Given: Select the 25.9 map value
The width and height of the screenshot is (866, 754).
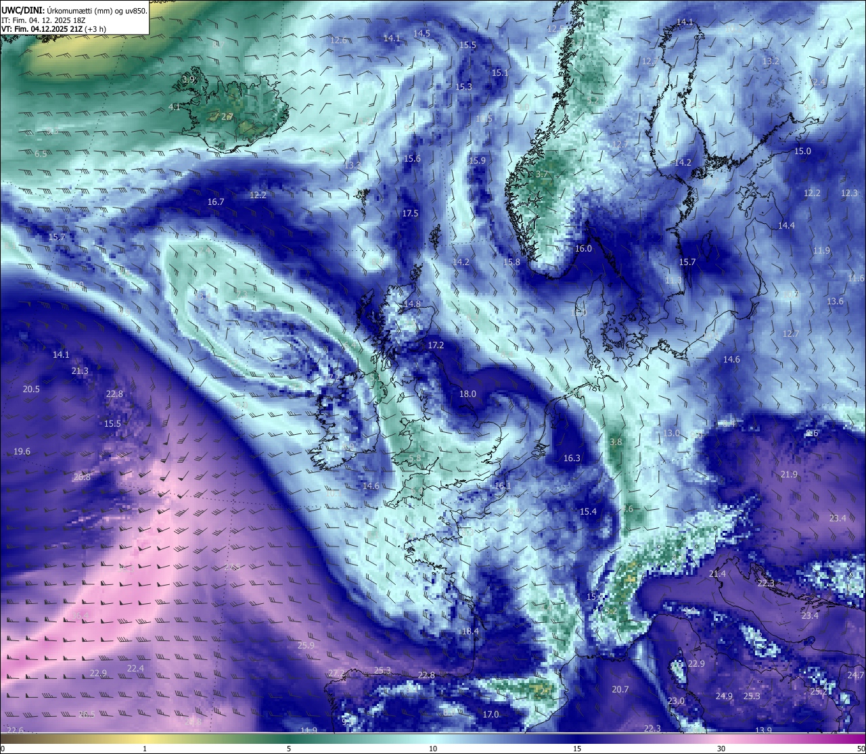Looking at the screenshot, I should (x=306, y=646).
